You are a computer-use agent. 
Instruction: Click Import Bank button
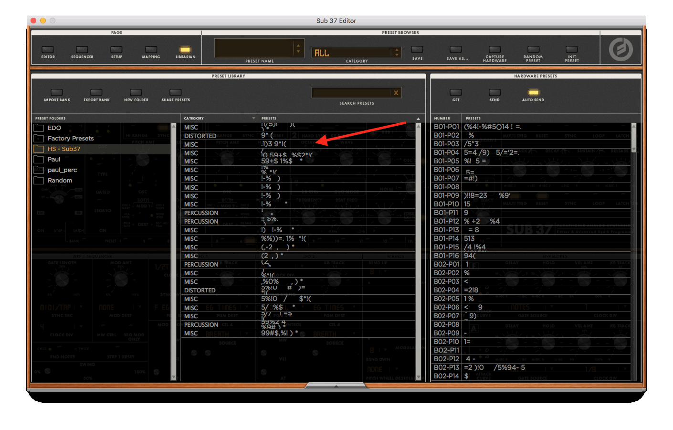pos(57,93)
